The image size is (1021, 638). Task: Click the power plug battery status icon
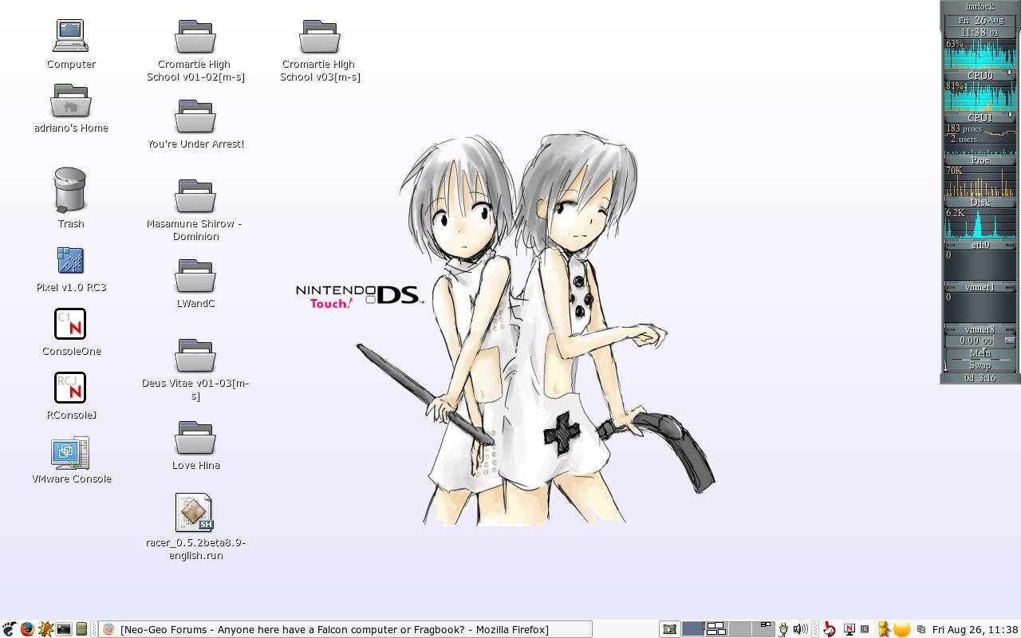[783, 629]
